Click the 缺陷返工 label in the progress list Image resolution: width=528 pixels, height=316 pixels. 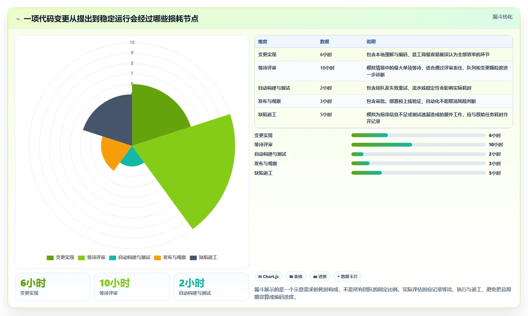(x=263, y=173)
